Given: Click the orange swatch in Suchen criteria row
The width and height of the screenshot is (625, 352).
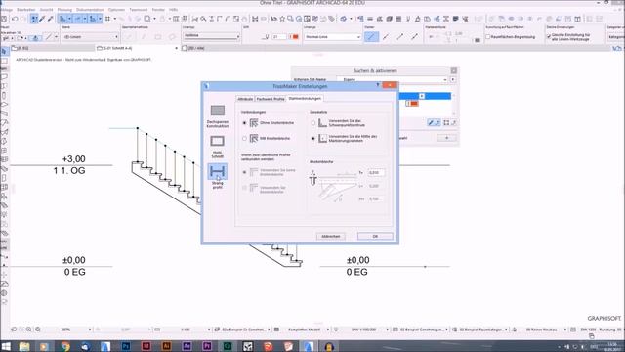Looking at the screenshot, I should [414, 104].
